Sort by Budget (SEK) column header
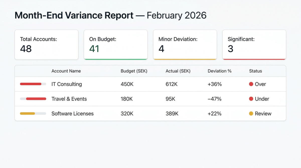301x168 pixels. 134,71
